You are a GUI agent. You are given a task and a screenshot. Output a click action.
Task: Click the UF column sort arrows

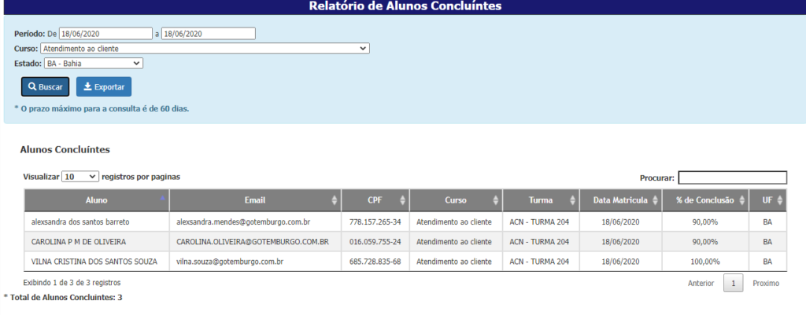(782, 200)
